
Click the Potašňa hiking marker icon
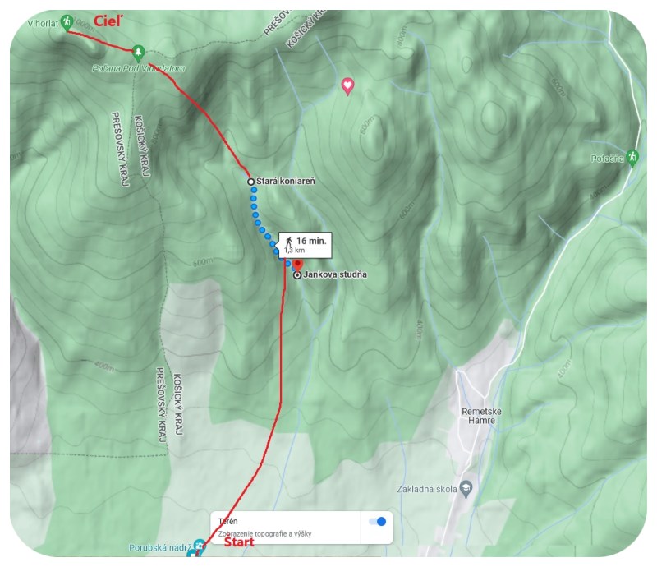(632, 158)
